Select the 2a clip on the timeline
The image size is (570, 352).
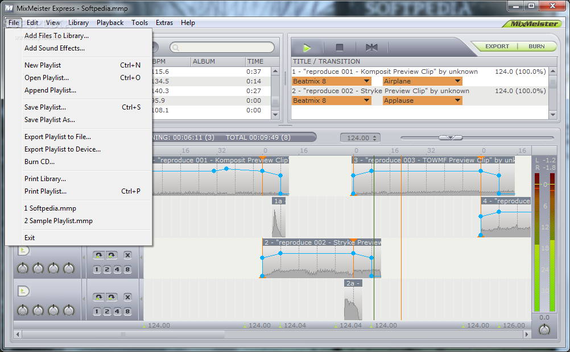click(x=353, y=299)
